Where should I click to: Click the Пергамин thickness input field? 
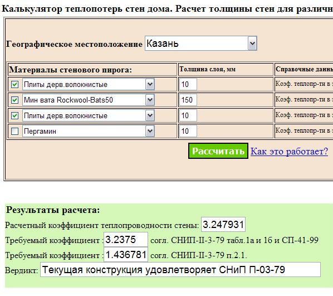pyautogui.click(x=188, y=131)
